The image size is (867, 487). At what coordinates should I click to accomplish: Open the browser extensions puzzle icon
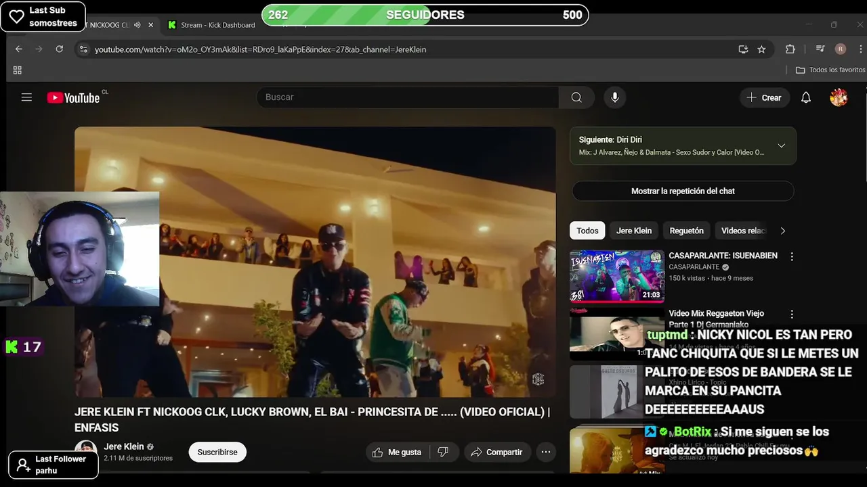[x=790, y=49]
